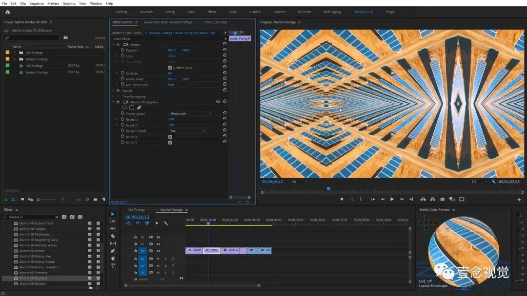Screen dimensions: 527x296
Task: Select Mantra VR Mirrors effect
Action: coord(32,251)
